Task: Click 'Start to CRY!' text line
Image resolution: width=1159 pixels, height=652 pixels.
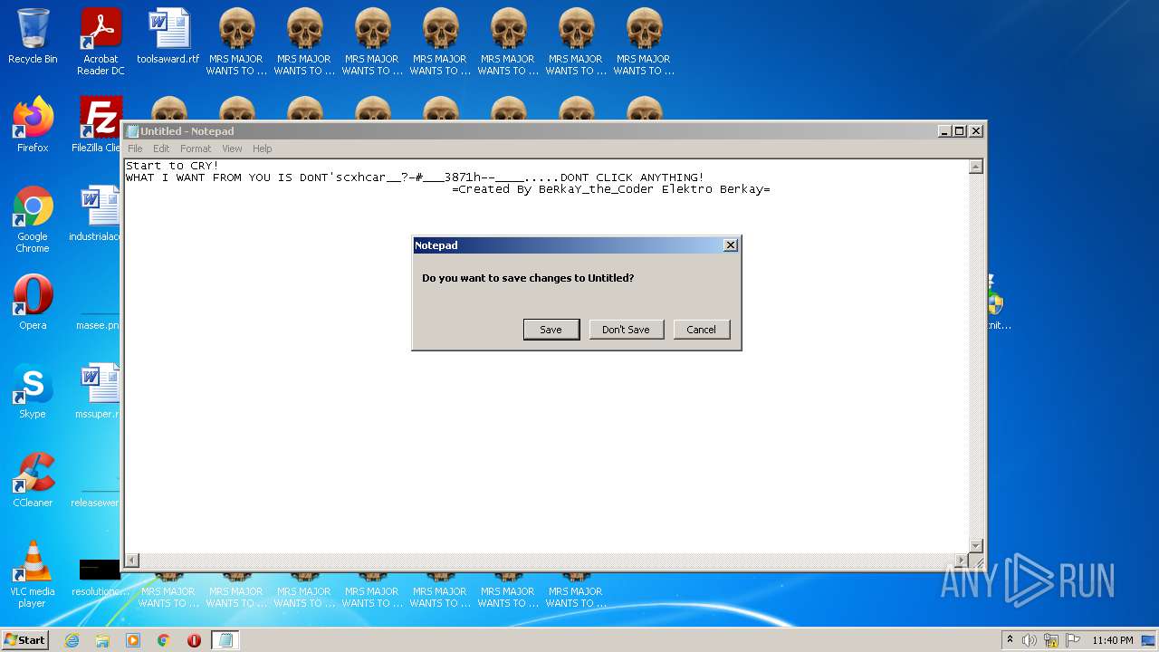Action: tap(172, 166)
